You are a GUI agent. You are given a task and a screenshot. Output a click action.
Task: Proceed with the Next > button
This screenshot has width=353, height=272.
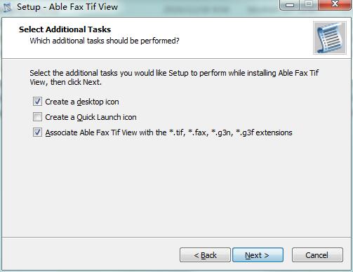(x=258, y=255)
